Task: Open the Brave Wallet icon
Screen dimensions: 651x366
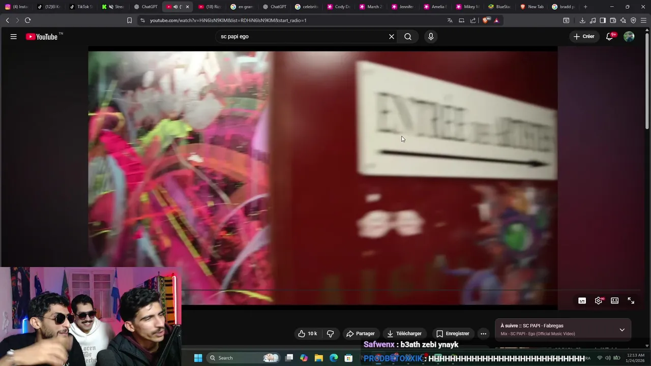Action: tap(613, 20)
